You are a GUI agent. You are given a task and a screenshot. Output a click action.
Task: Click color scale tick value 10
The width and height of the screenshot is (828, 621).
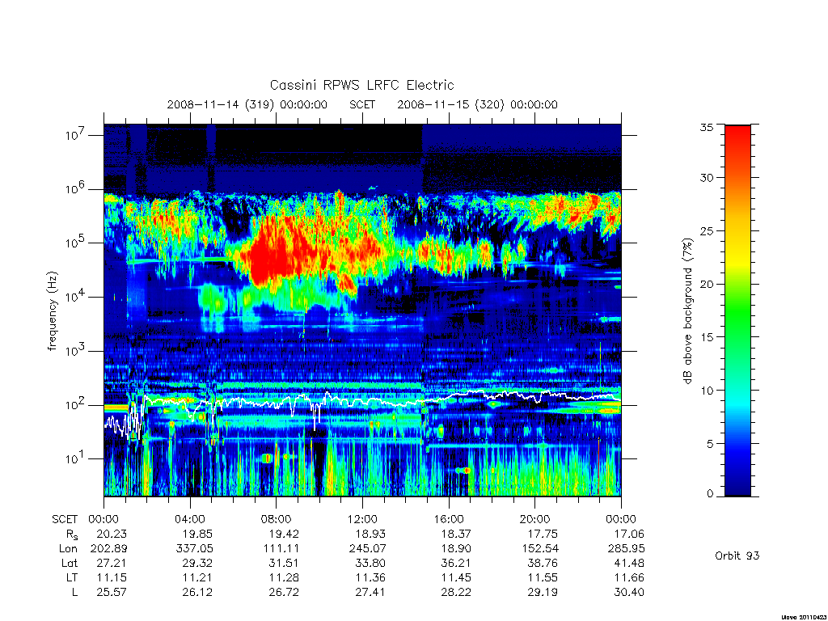pyautogui.click(x=706, y=391)
